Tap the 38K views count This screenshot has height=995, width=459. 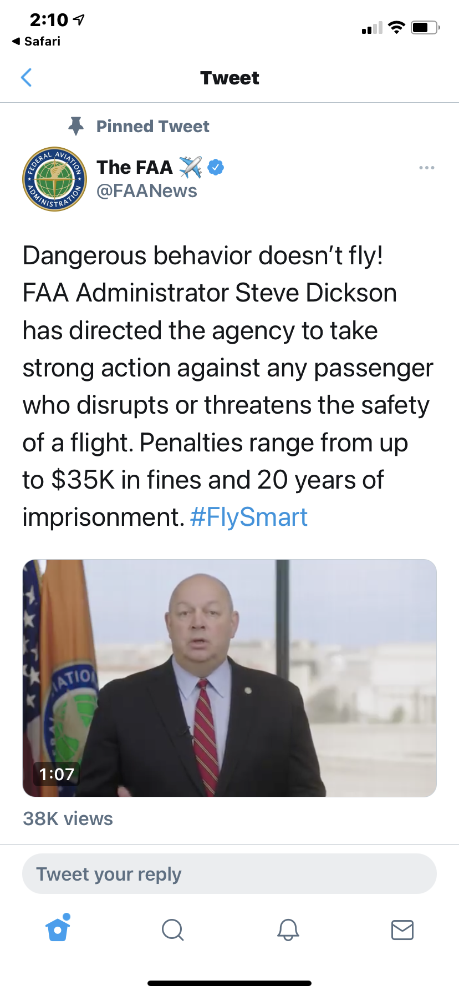68,818
